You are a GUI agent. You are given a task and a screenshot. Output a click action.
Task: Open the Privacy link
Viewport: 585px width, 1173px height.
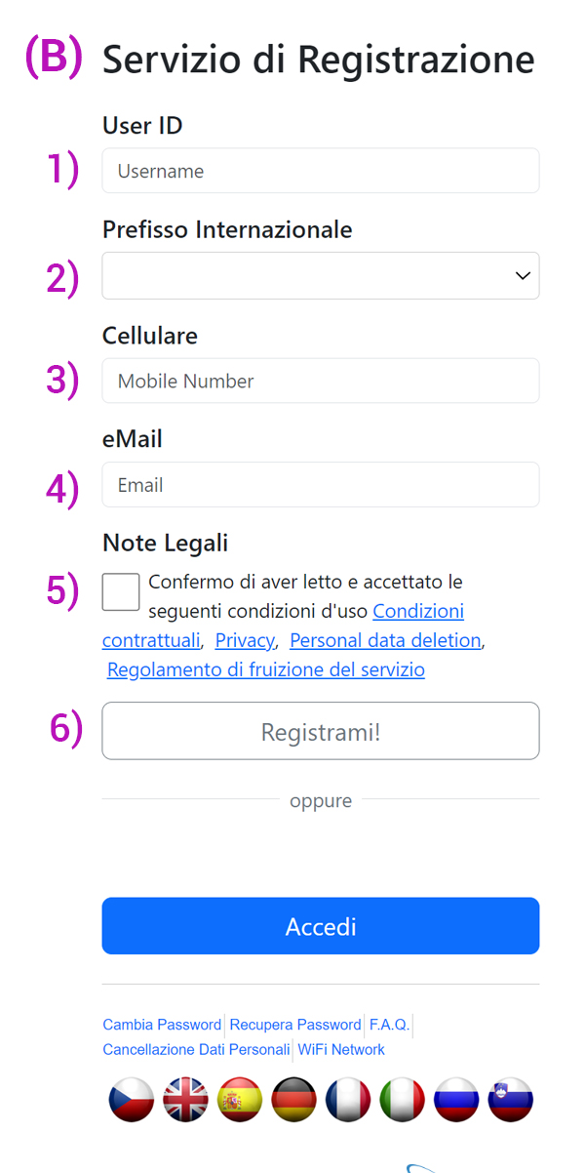(245, 640)
